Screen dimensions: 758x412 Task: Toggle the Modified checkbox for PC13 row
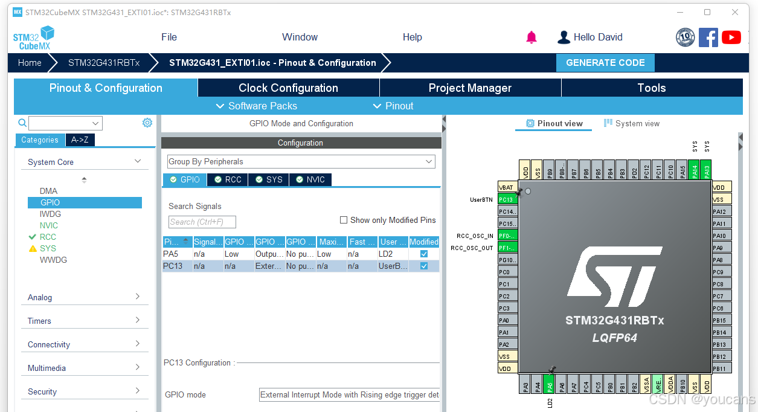click(424, 266)
